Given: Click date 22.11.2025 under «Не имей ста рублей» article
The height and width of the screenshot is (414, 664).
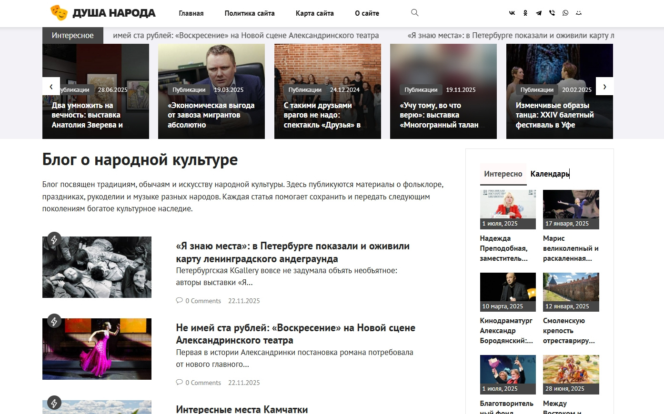Looking at the screenshot, I should click(244, 383).
